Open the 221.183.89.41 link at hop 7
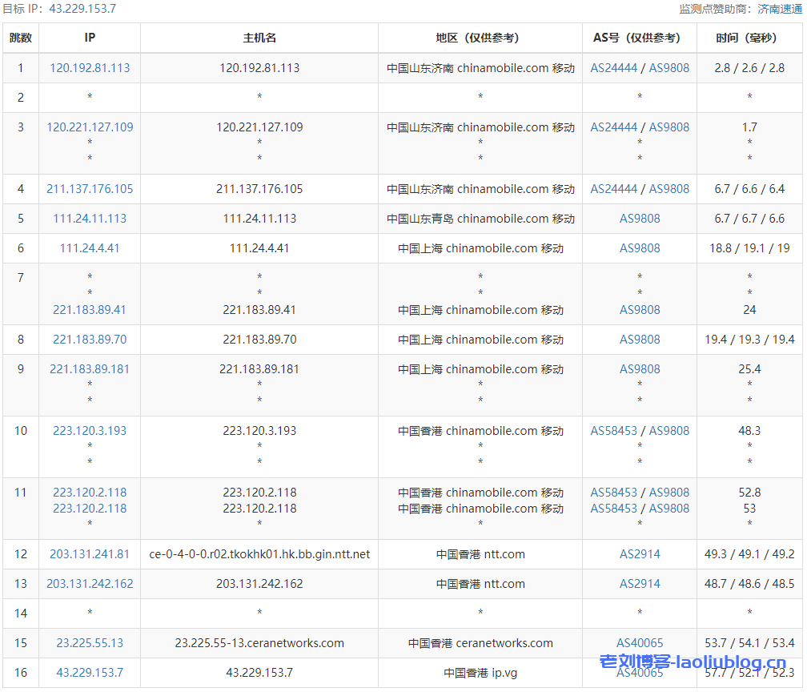 tap(88, 310)
